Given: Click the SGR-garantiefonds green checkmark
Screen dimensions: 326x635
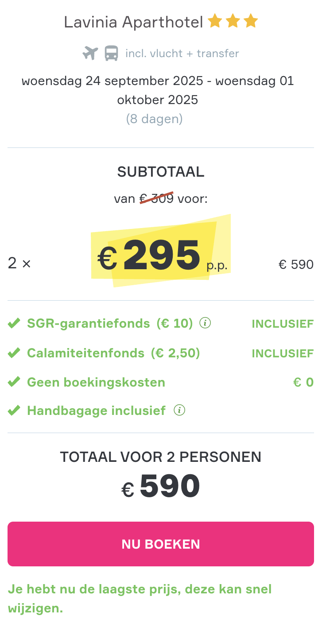Looking at the screenshot, I should 14,324.
